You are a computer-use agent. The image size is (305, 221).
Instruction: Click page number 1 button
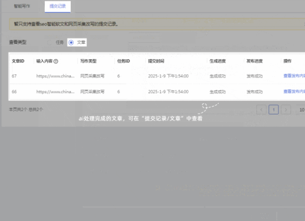click(x=274, y=110)
